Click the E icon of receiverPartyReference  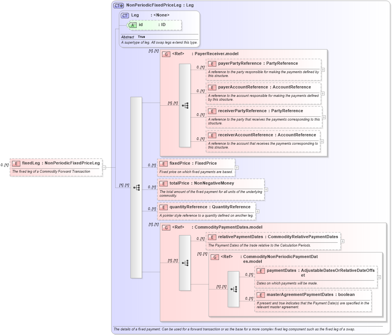pyautogui.click(x=212, y=111)
